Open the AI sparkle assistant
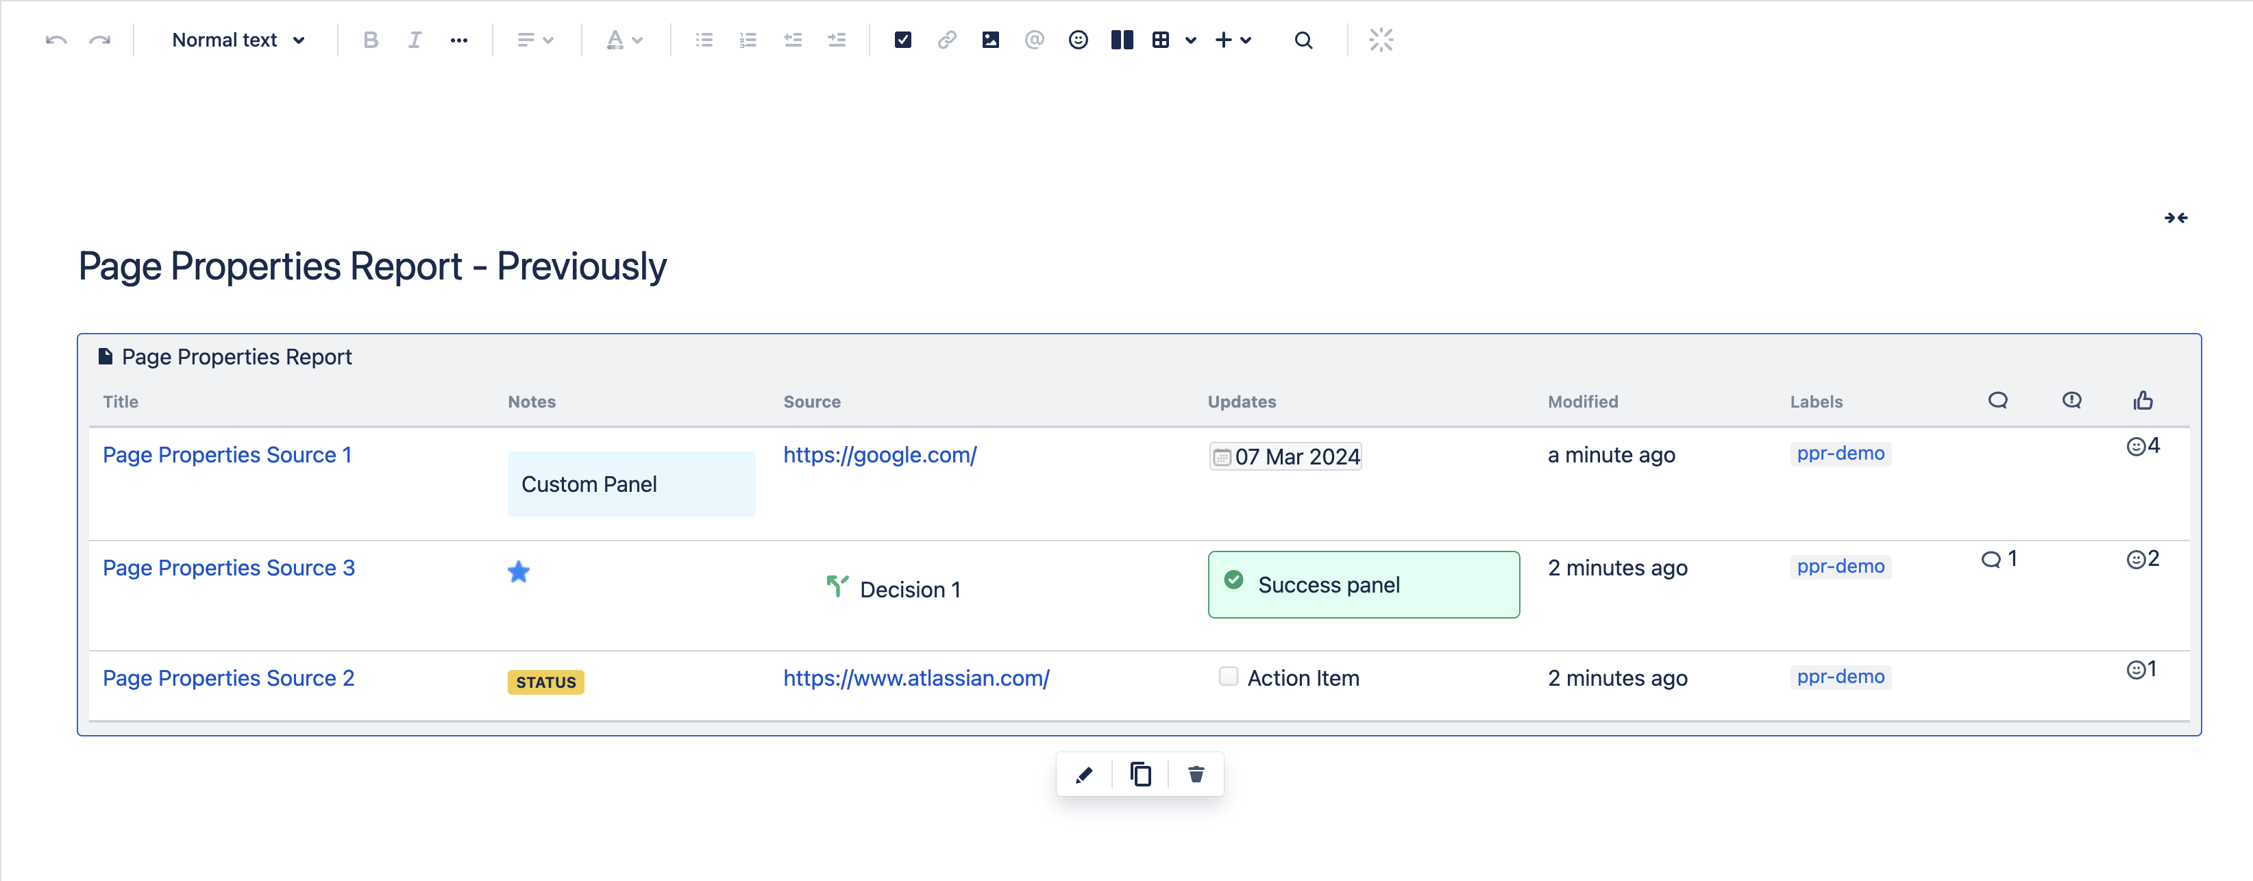The width and height of the screenshot is (2253, 881). (1381, 40)
